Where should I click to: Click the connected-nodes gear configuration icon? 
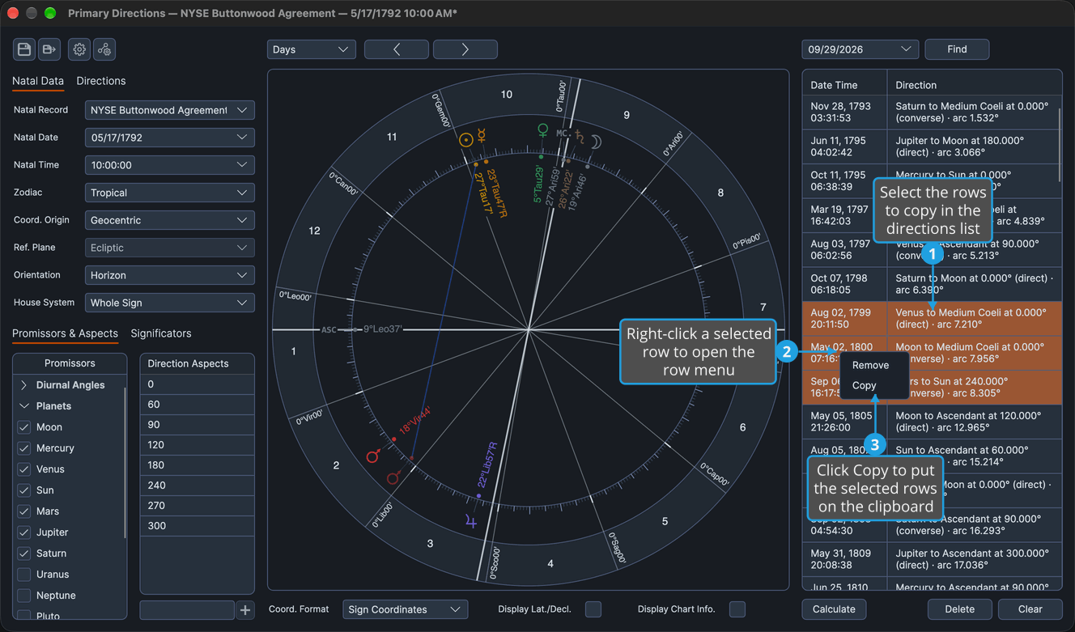pyautogui.click(x=104, y=49)
